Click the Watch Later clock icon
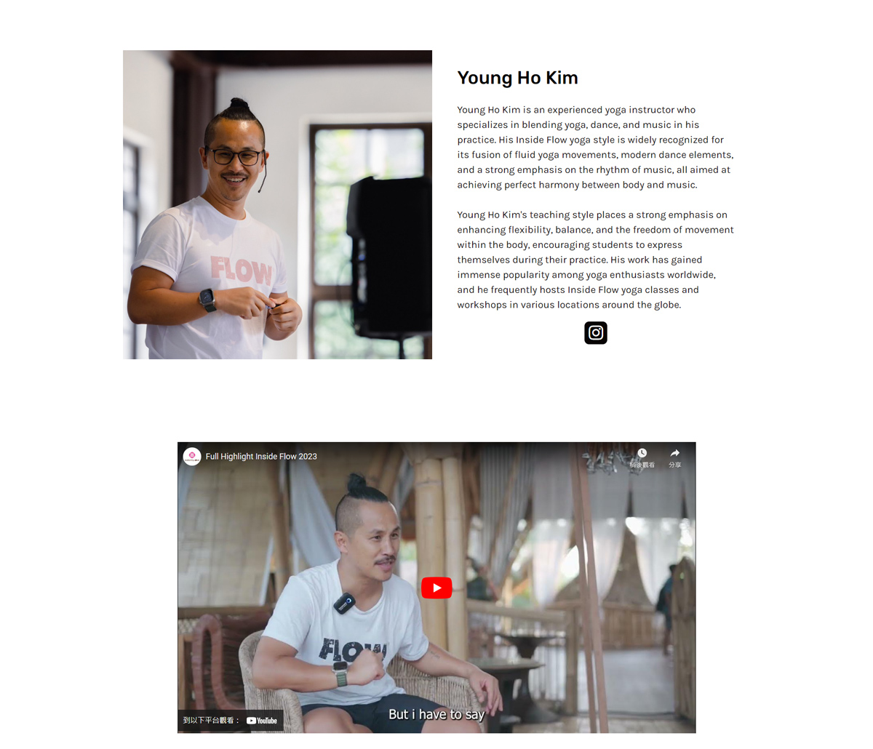The width and height of the screenshot is (873, 749). pyautogui.click(x=642, y=453)
